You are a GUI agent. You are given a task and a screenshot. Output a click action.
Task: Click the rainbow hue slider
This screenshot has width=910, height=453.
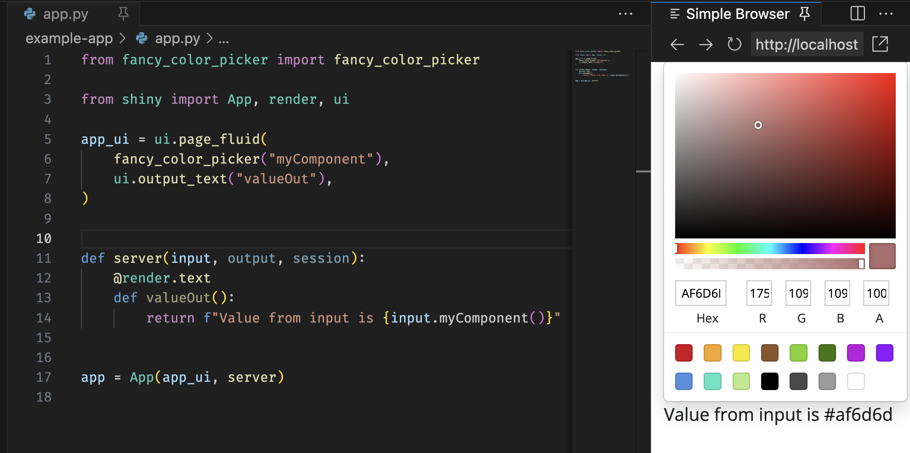coord(770,249)
